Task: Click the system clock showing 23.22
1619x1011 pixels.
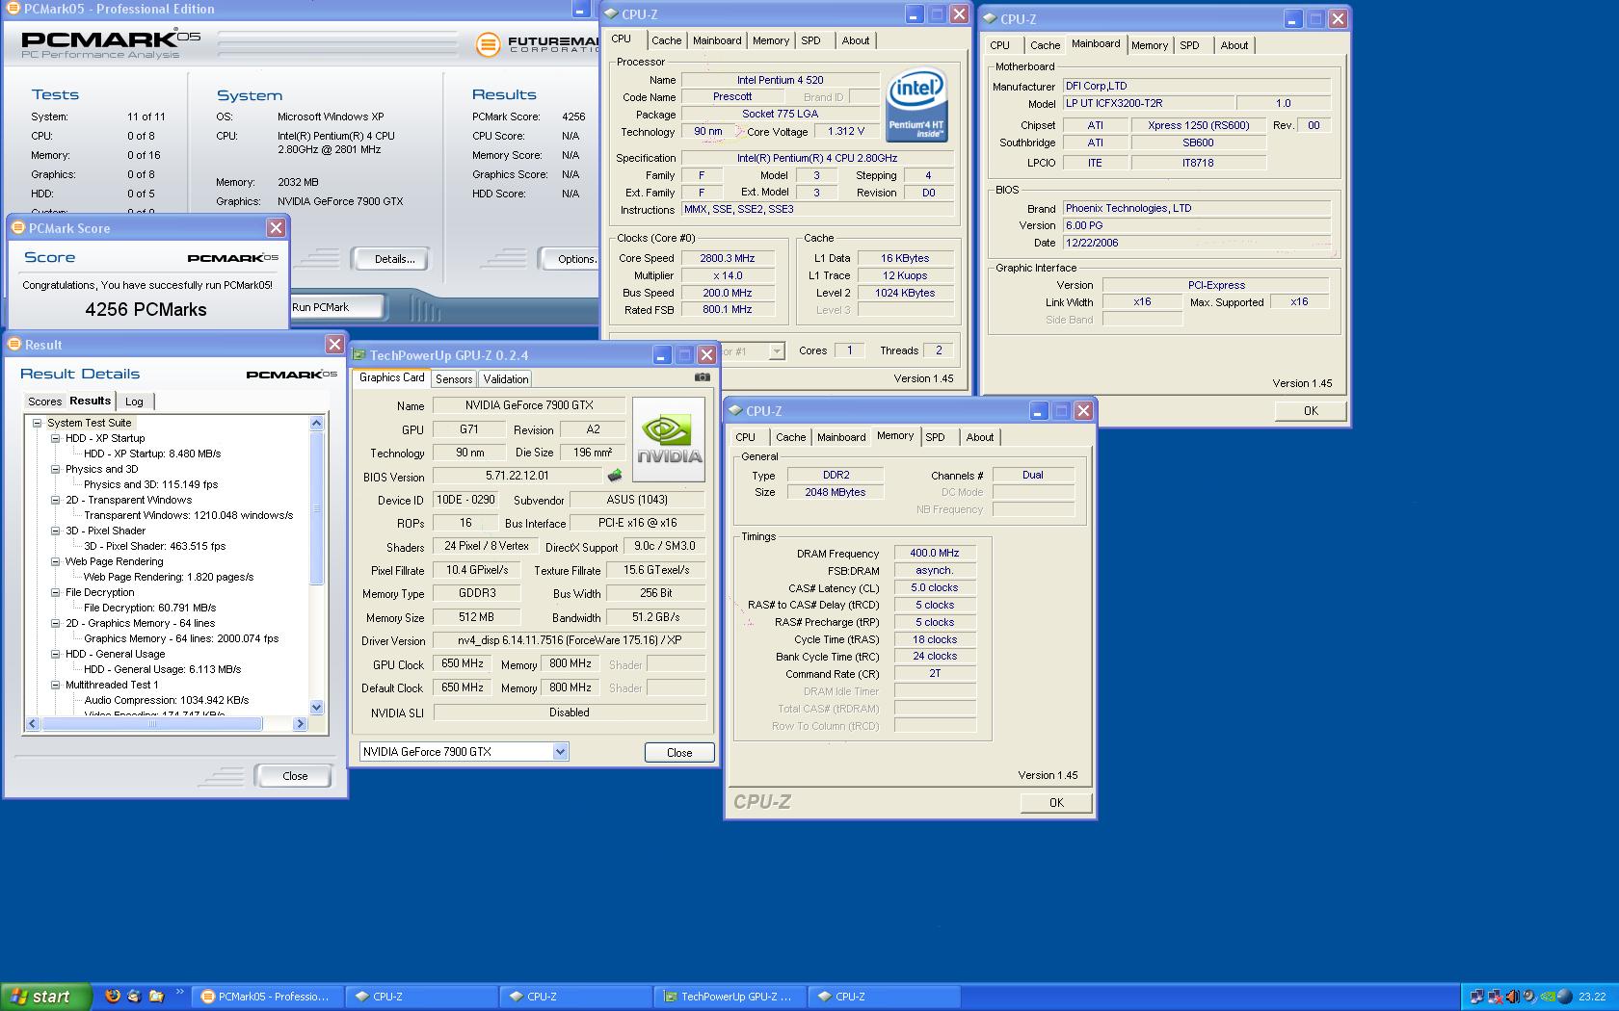Action: (1592, 997)
